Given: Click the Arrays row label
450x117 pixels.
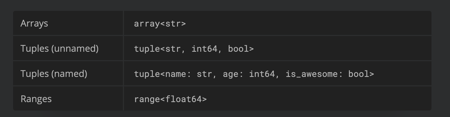Looking at the screenshot, I should [x=34, y=24].
